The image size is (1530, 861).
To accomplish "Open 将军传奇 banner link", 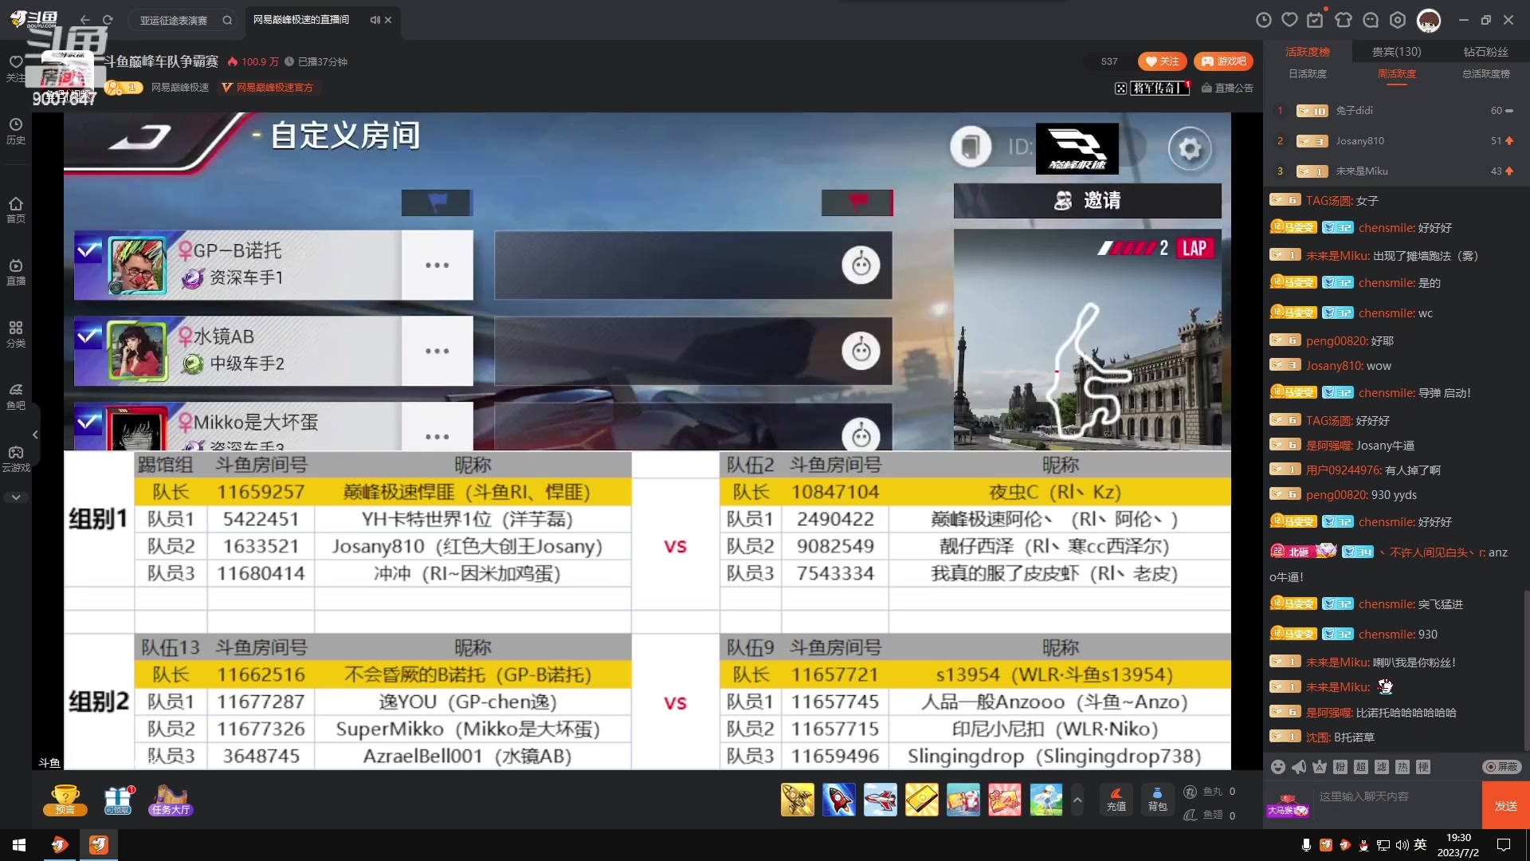I will [x=1152, y=88].
